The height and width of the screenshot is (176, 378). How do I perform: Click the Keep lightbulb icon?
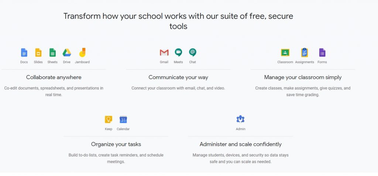tap(109, 120)
